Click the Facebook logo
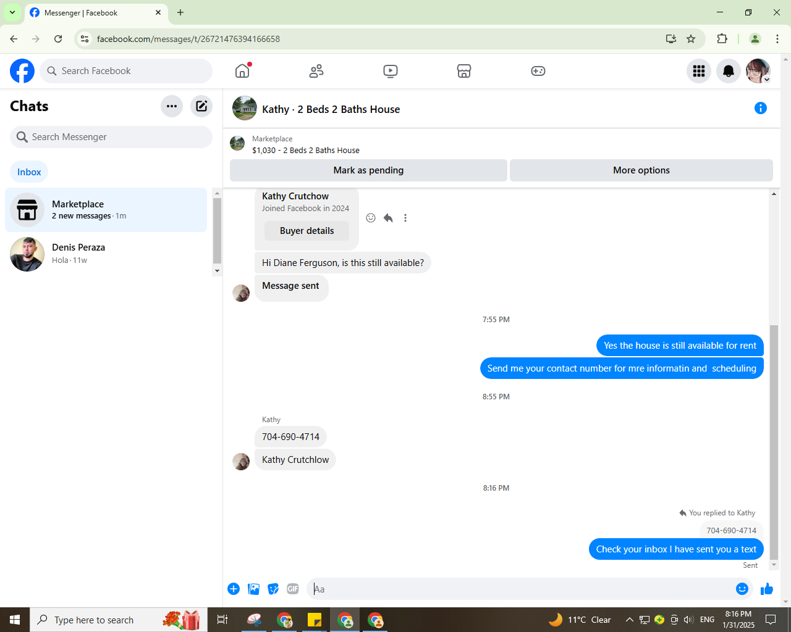The image size is (791, 632). point(22,71)
